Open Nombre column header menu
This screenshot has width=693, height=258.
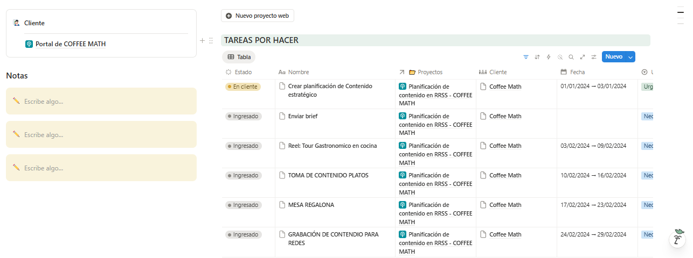tap(294, 72)
